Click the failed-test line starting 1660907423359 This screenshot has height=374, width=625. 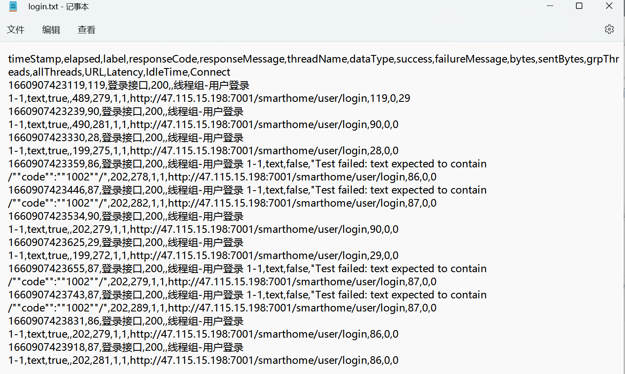click(x=247, y=164)
